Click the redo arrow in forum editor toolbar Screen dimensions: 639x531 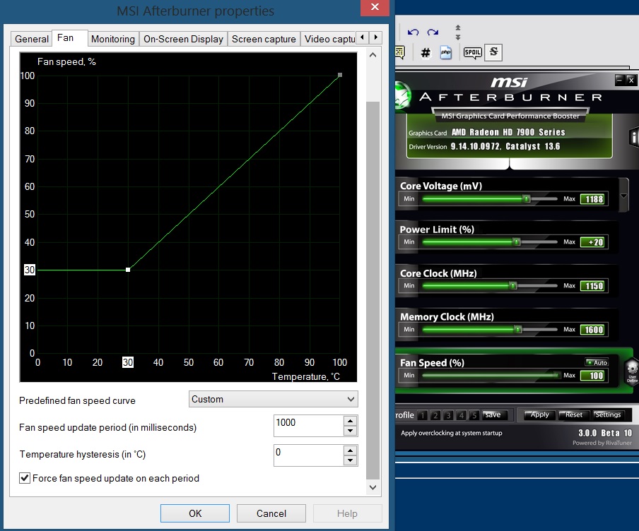[433, 32]
